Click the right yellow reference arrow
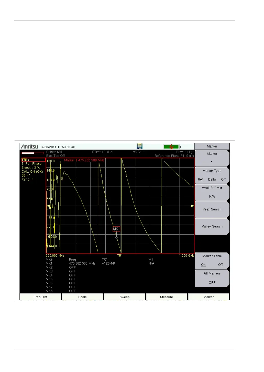The height and width of the screenshot is (372, 264). click(192, 206)
